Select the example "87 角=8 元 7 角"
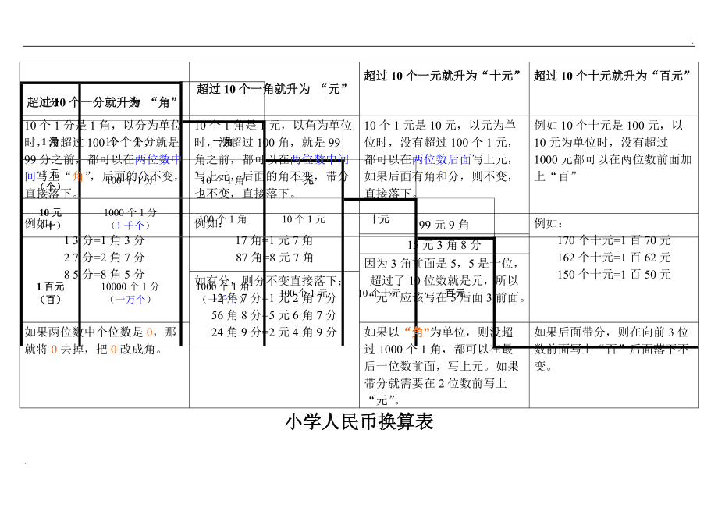718x508 pixels. [x=274, y=258]
